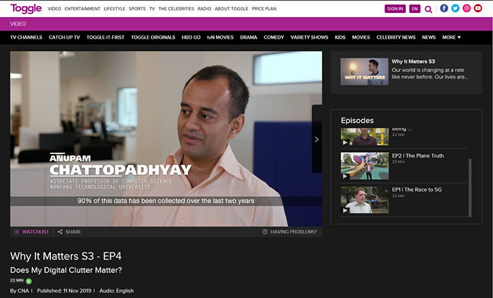The image size is (493, 298).
Task: Open the EP2 | The Plane Truth title
Action: (x=418, y=155)
